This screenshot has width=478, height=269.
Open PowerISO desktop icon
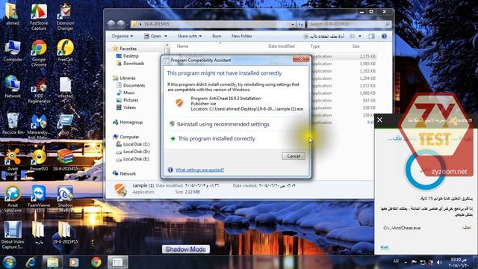click(39, 160)
